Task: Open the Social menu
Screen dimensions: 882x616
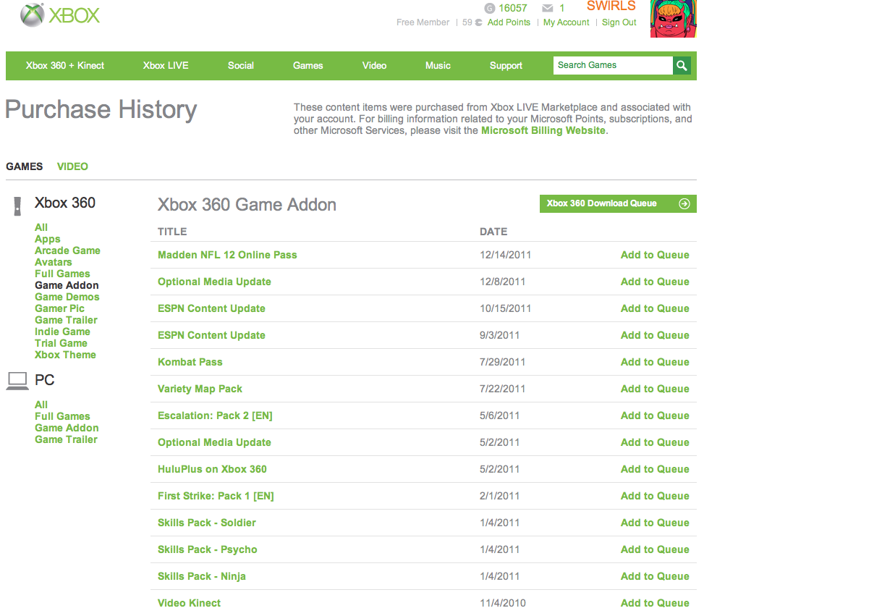Action: click(241, 65)
